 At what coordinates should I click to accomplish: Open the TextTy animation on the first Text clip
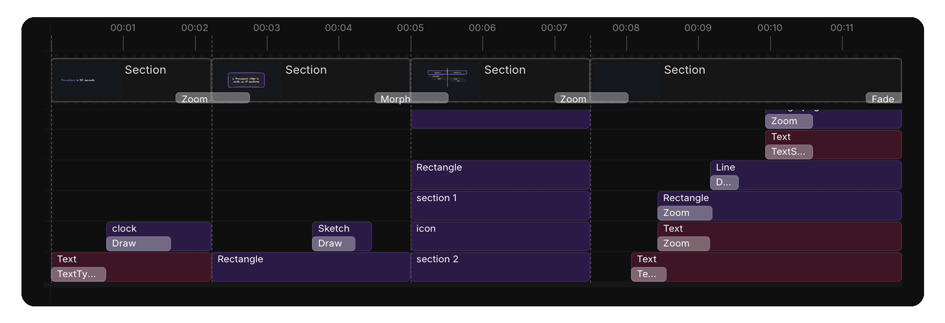79,274
